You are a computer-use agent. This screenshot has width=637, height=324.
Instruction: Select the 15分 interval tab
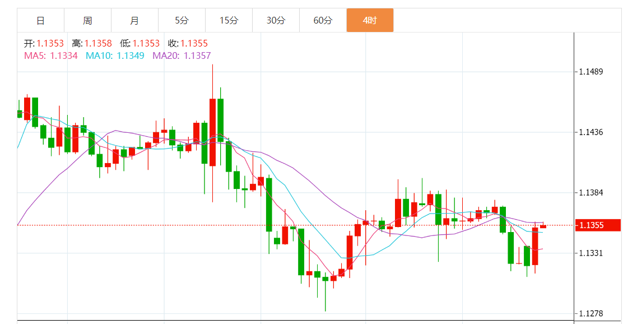229,21
